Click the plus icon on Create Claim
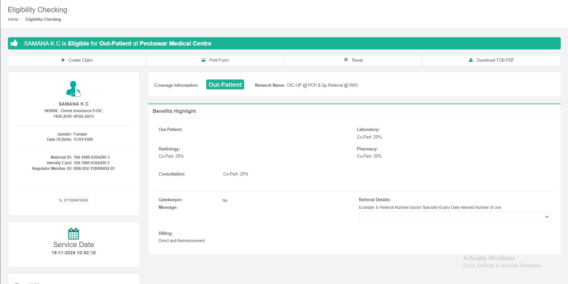 (63, 60)
